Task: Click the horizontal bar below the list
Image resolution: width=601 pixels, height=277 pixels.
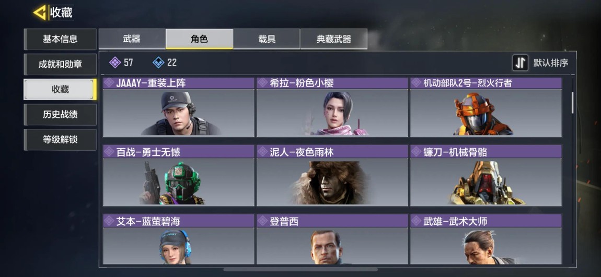Action: click(300, 269)
